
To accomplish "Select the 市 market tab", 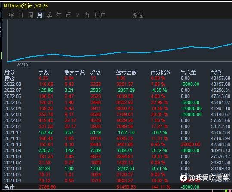I will pos(68,15).
